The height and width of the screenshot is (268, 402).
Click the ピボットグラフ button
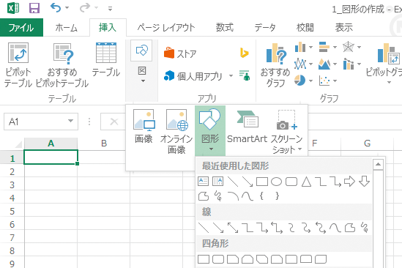pos(384,64)
